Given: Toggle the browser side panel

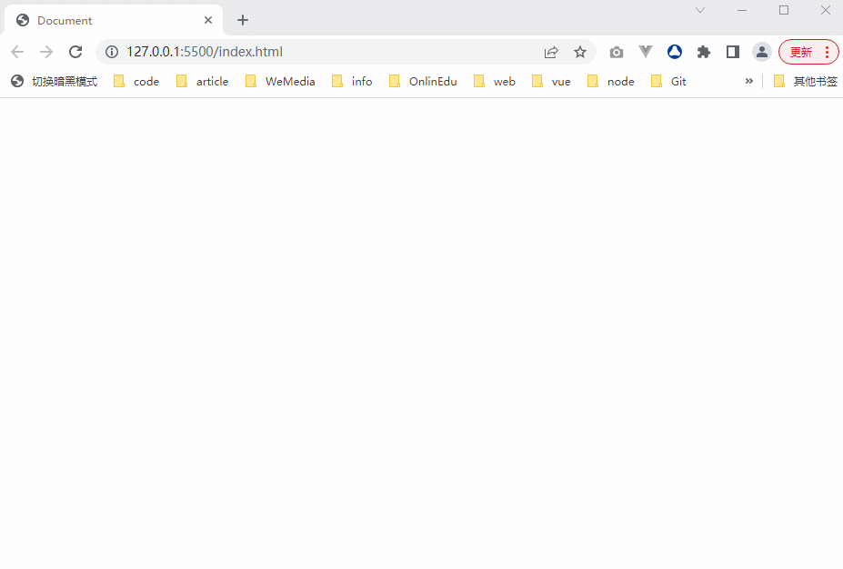Looking at the screenshot, I should point(733,52).
